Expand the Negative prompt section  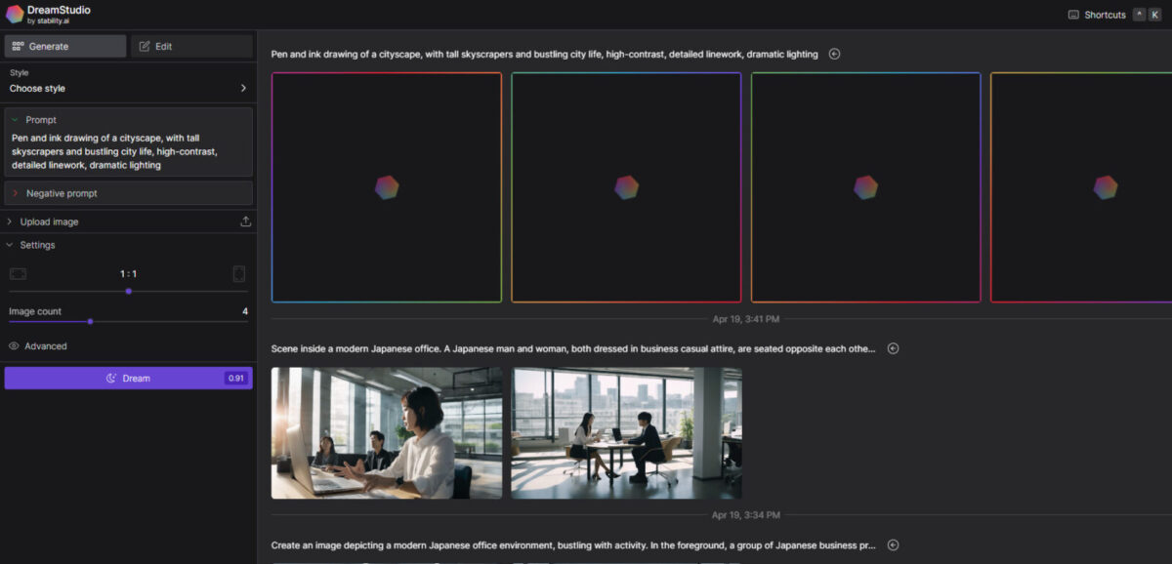pos(14,192)
